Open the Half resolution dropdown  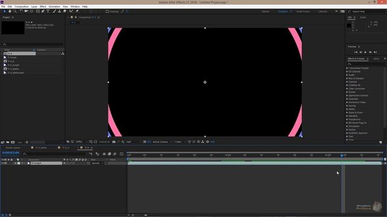(x=134, y=142)
